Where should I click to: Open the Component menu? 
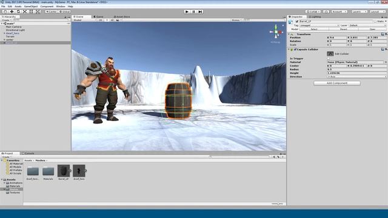[47, 7]
